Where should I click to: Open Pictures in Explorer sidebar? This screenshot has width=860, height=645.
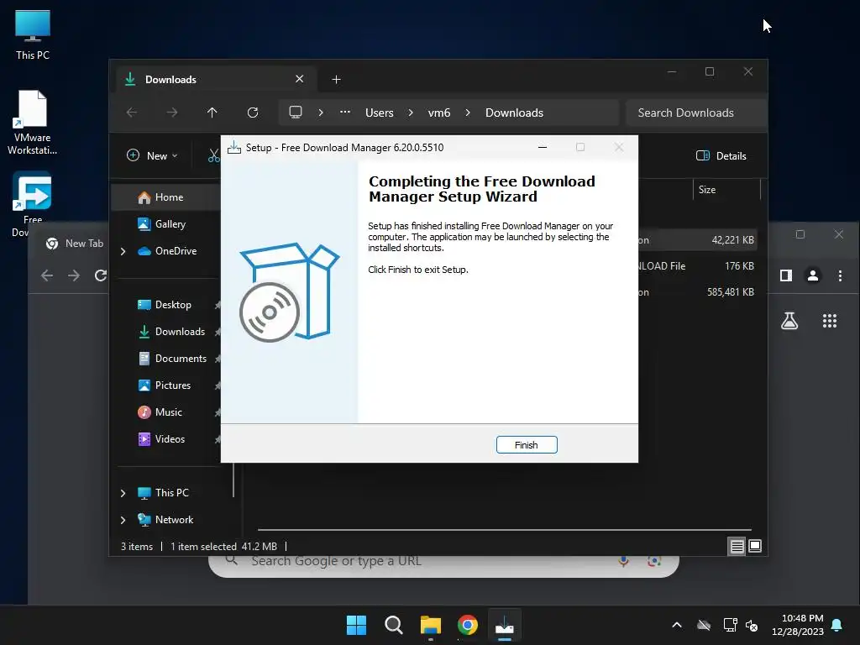click(x=166, y=385)
